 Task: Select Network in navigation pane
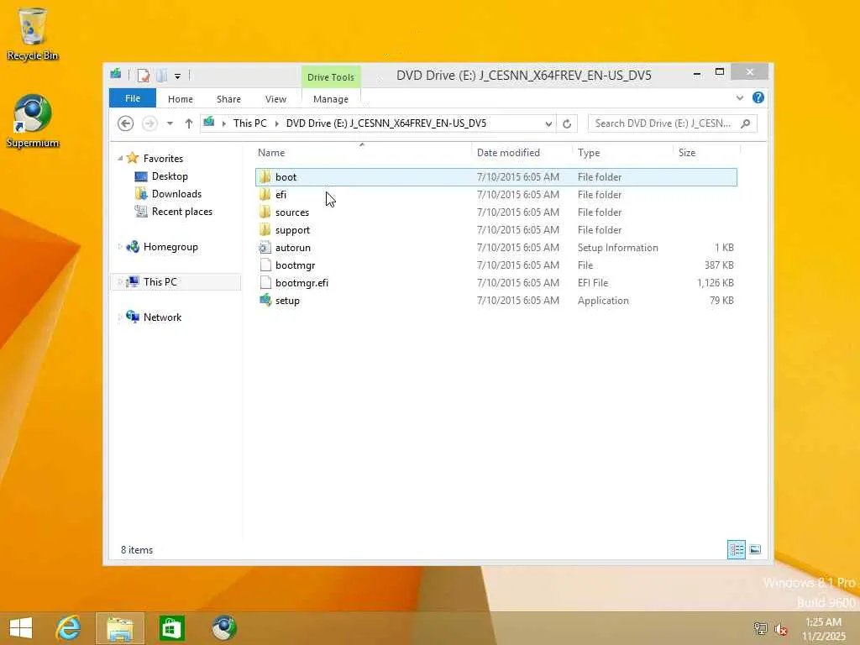pos(162,317)
